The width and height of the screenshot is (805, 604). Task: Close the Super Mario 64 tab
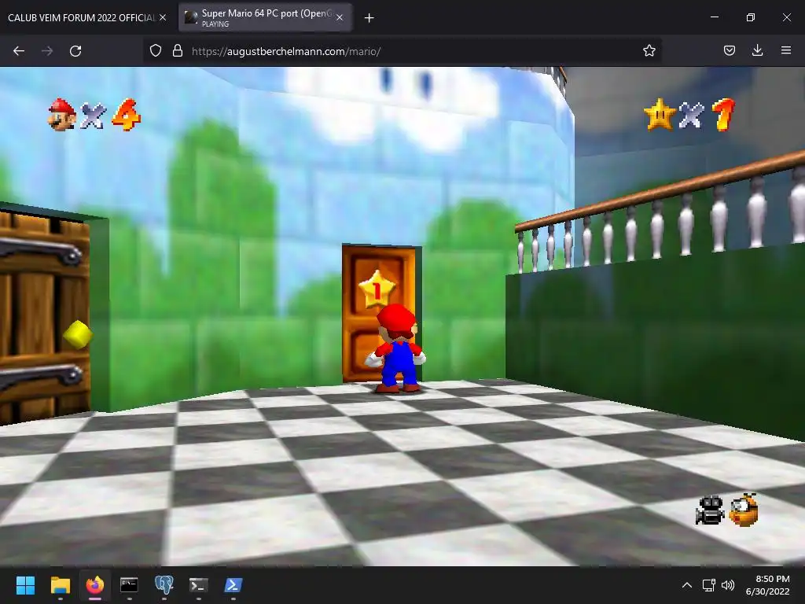point(340,17)
